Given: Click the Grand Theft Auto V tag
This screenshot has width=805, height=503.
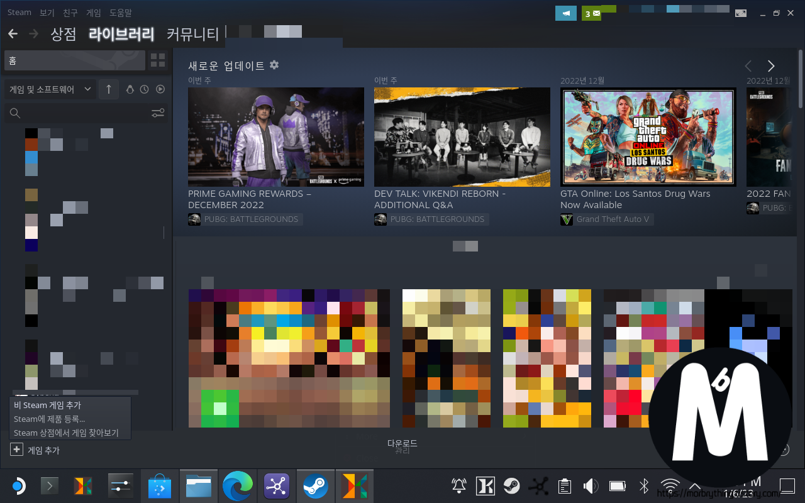Looking at the screenshot, I should (608, 219).
